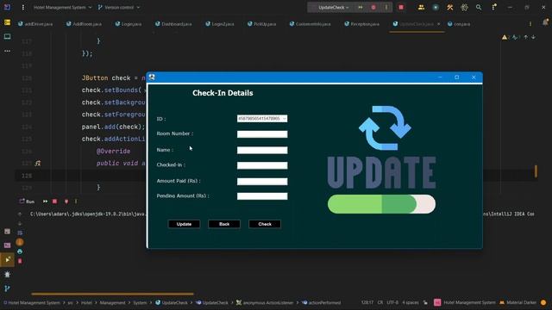
Task: Click the debug icon in top toolbar
Action: coord(373,8)
